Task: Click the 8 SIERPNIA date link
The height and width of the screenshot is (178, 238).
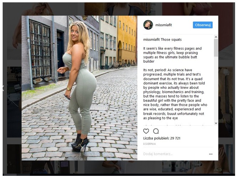Action: pos(149,144)
